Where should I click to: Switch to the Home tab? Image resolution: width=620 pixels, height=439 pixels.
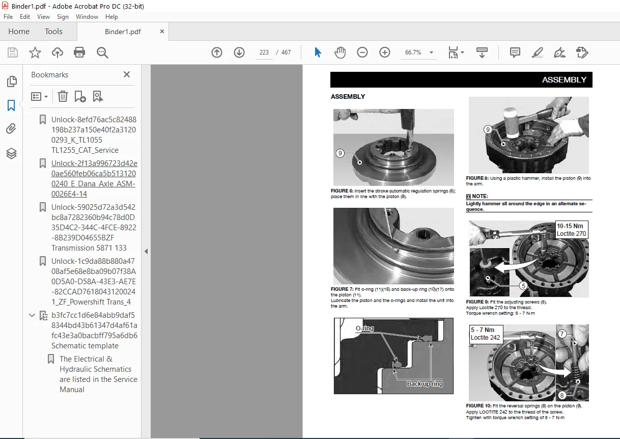(19, 31)
